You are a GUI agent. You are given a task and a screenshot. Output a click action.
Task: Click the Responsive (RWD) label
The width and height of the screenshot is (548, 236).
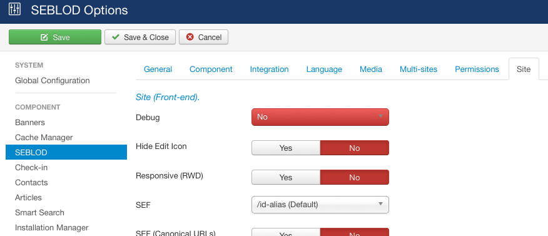[169, 175]
